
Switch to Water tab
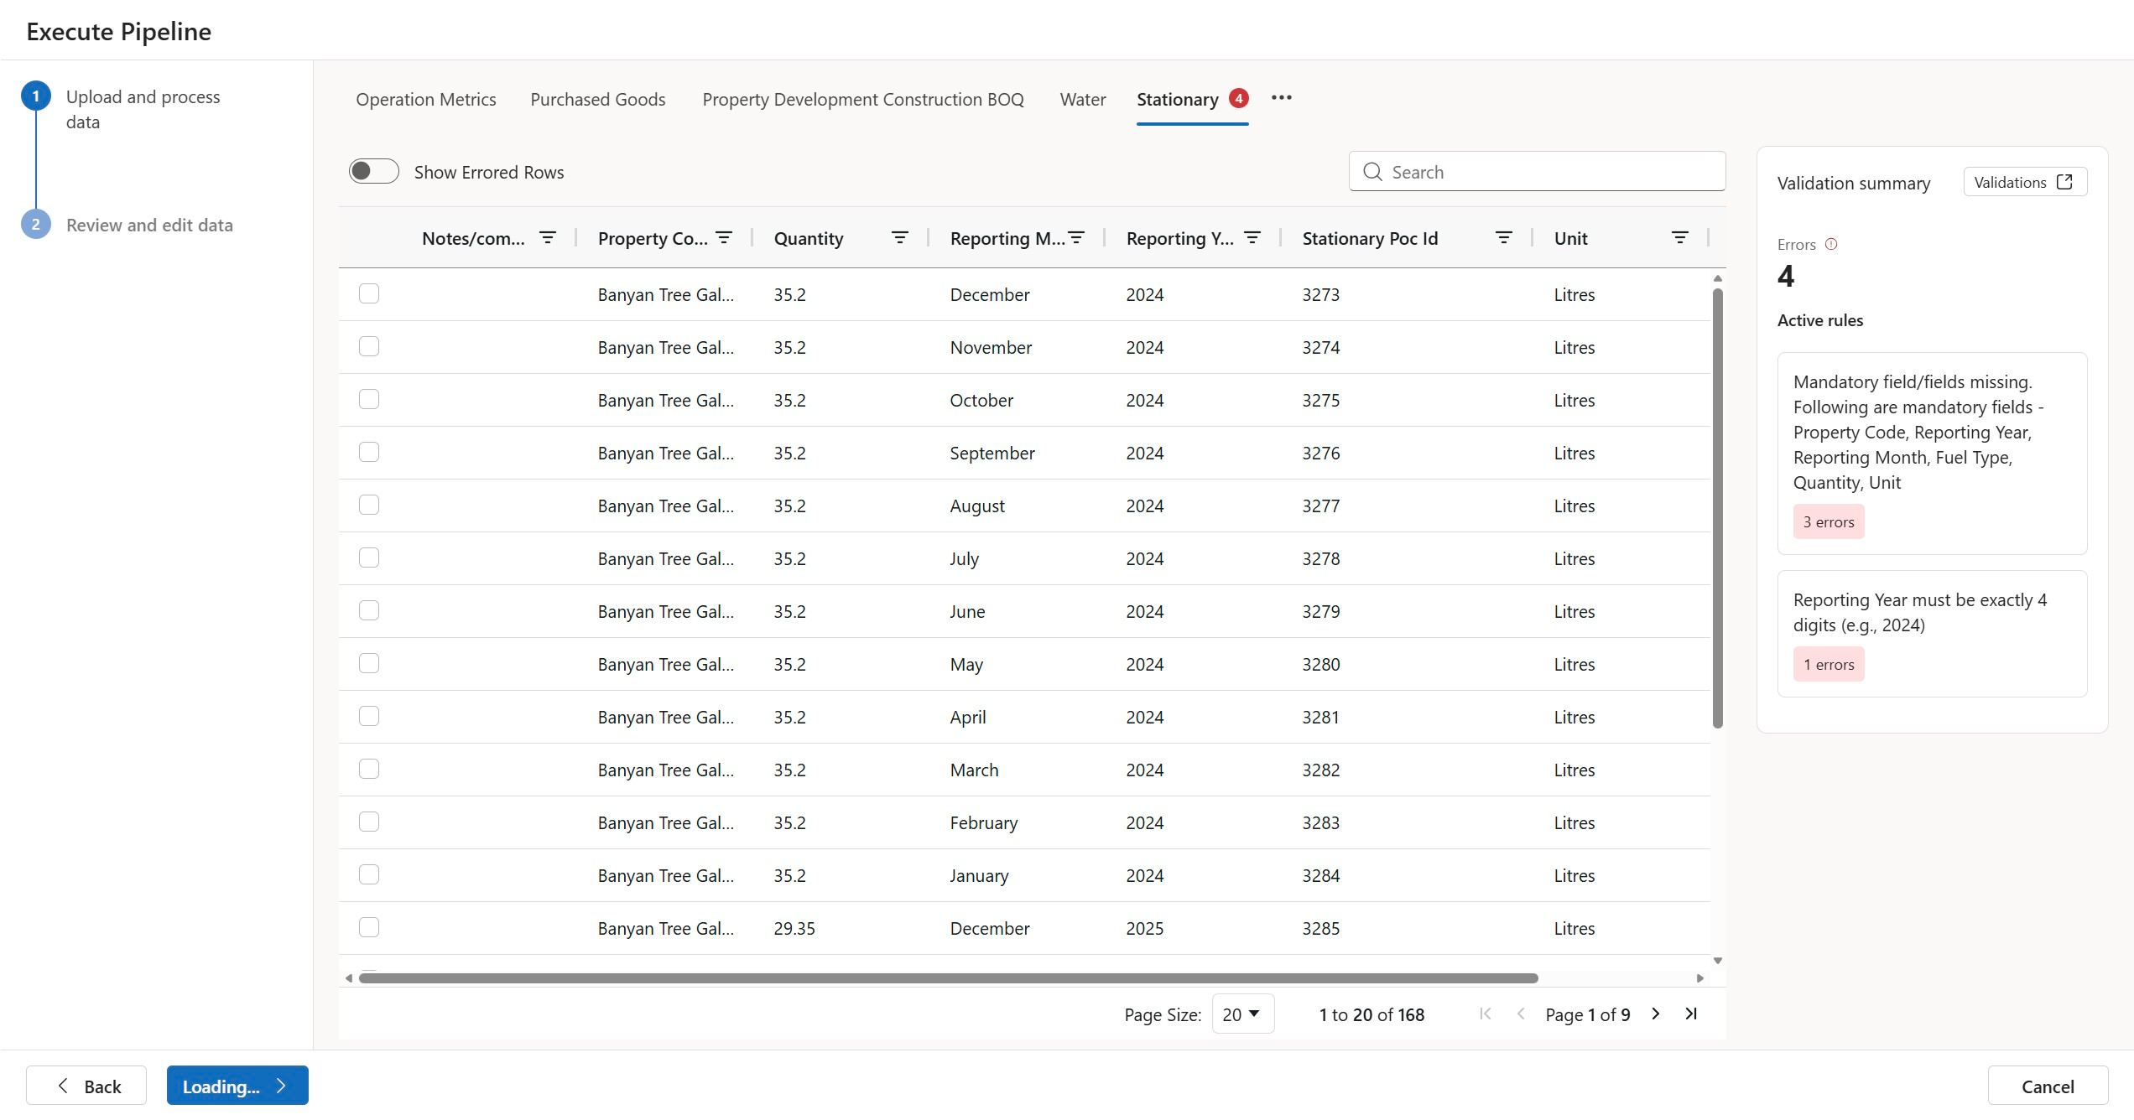pos(1082,100)
